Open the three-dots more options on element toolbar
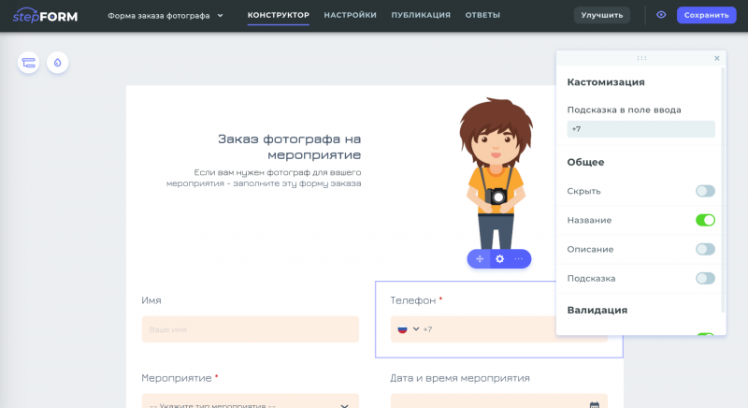 (x=519, y=258)
